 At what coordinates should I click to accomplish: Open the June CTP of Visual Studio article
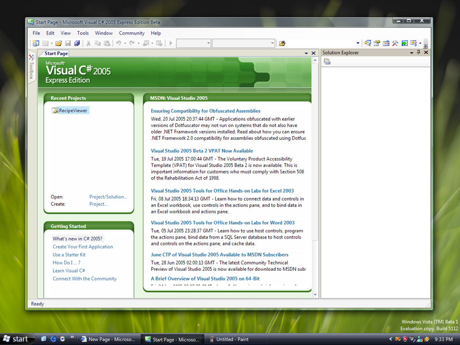220,255
